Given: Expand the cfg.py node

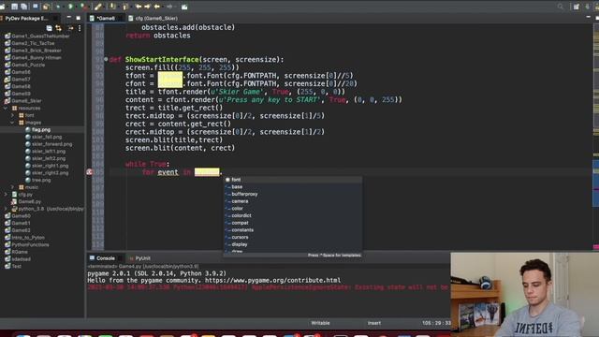Looking at the screenshot, I should [6, 195].
